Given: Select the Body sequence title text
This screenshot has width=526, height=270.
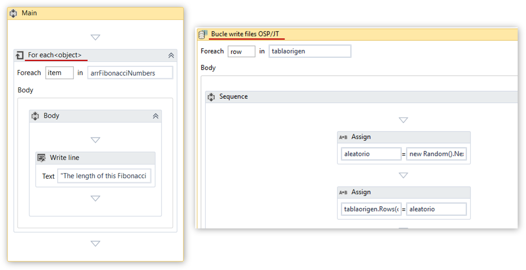Looking at the screenshot, I should [x=51, y=116].
